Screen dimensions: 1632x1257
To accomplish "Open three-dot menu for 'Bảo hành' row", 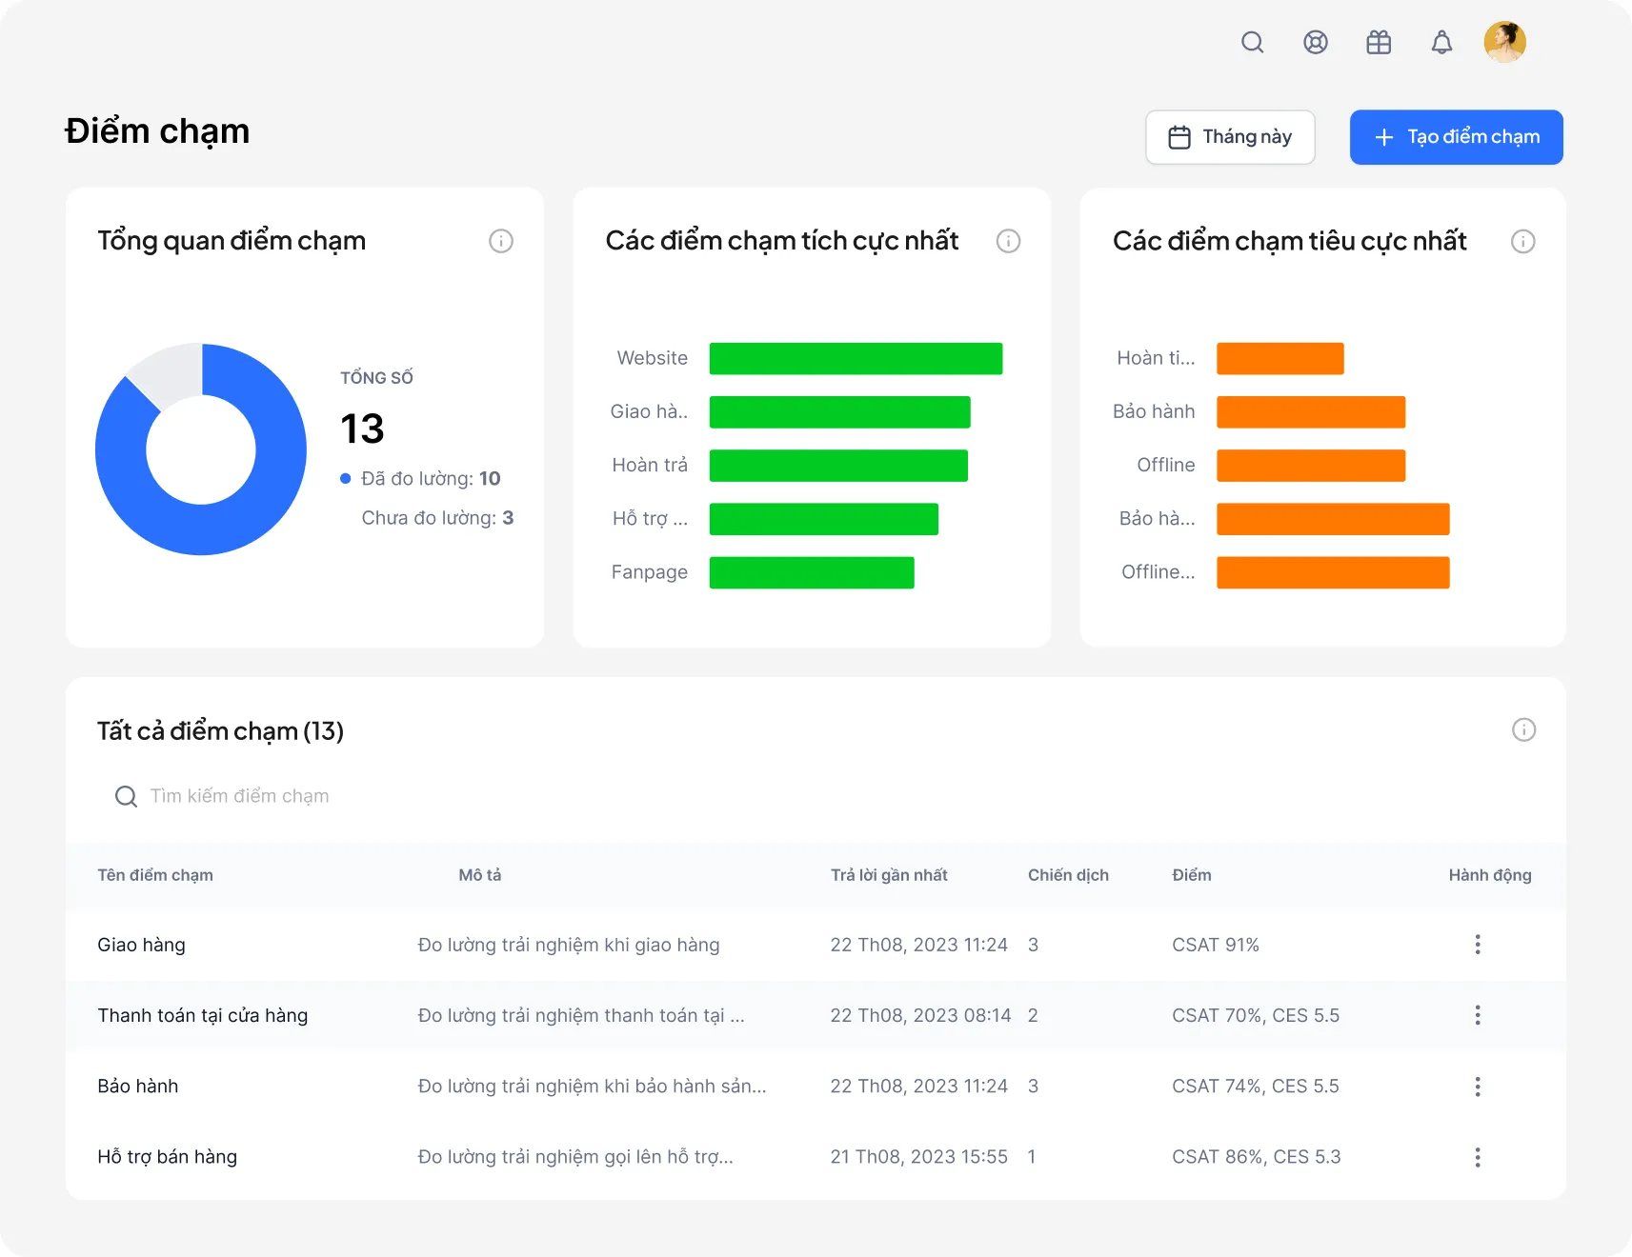I will (1477, 1087).
